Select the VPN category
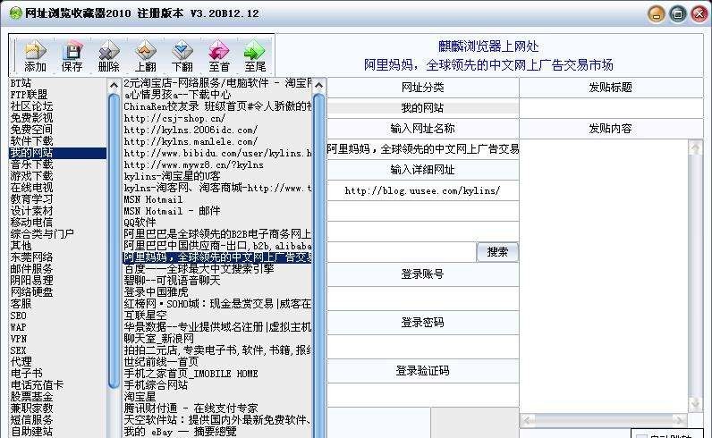 [18, 339]
